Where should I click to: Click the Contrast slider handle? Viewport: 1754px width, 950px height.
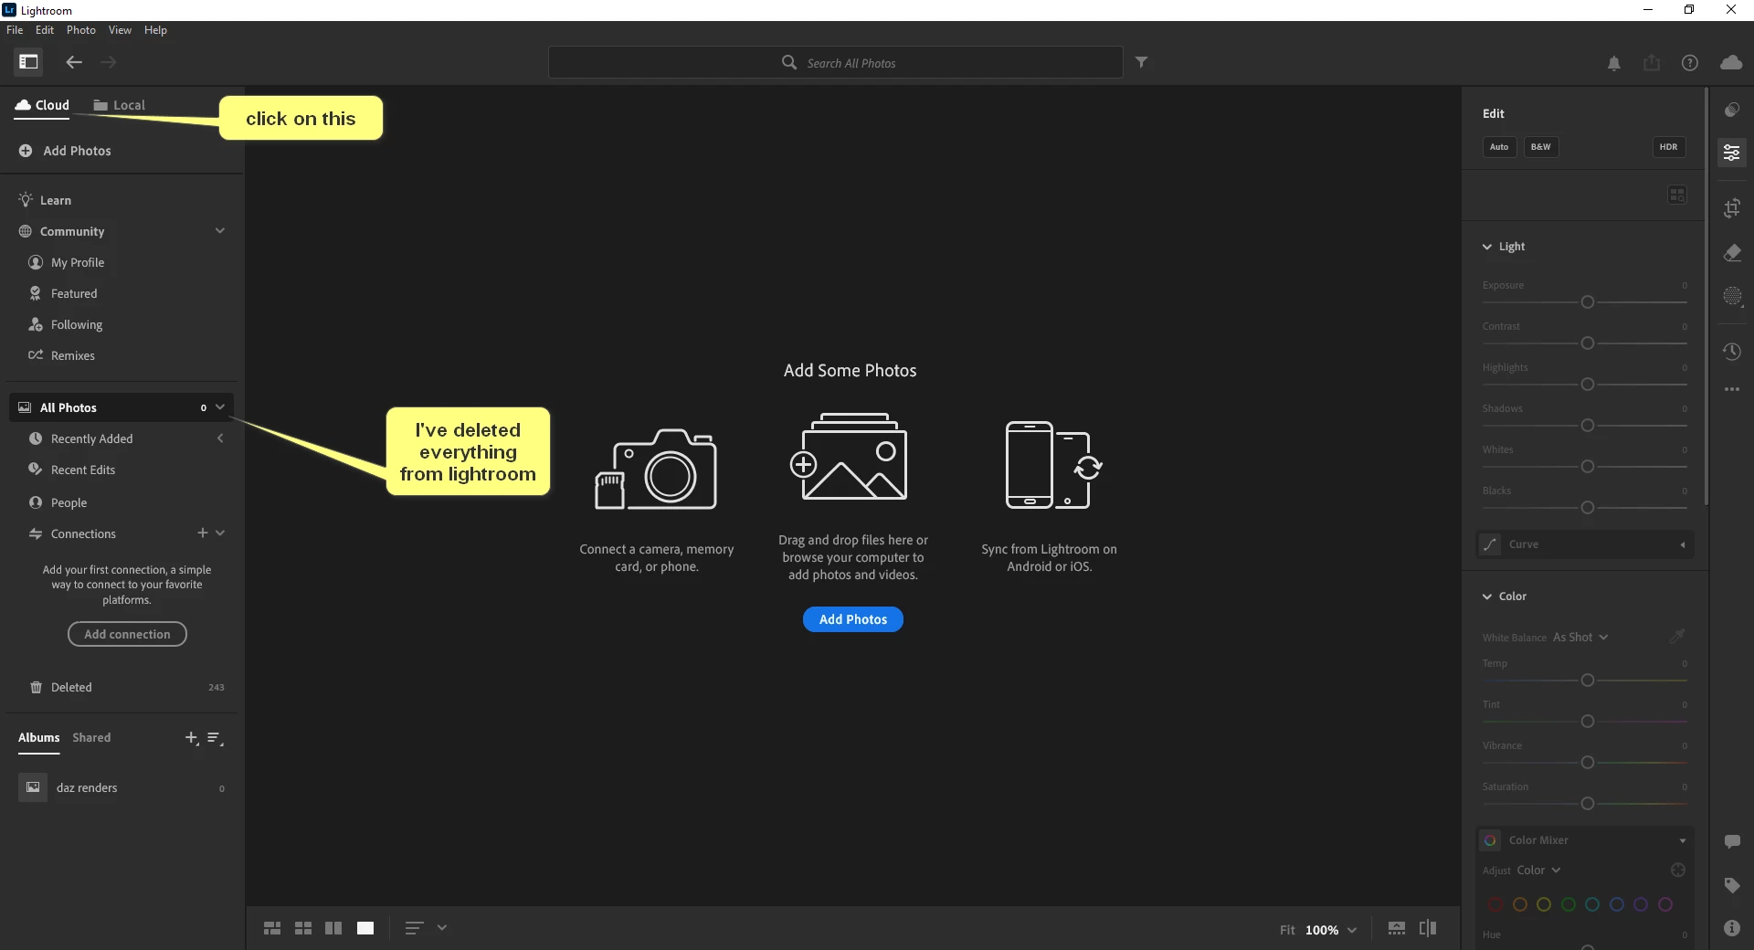(x=1588, y=343)
